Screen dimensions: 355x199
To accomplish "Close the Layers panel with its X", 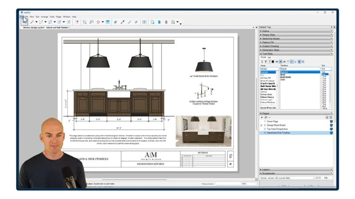I will (331, 169).
